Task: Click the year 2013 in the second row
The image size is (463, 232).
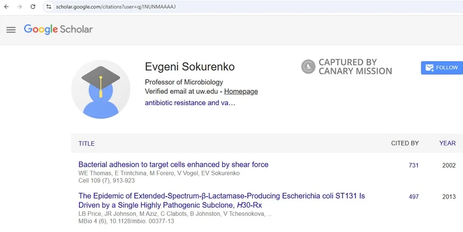Action: coord(449,197)
